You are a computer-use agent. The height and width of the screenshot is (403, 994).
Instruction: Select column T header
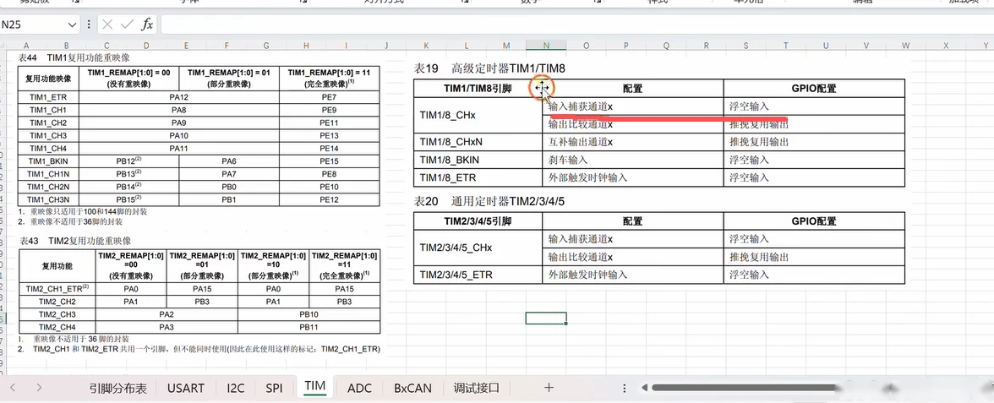coord(786,46)
